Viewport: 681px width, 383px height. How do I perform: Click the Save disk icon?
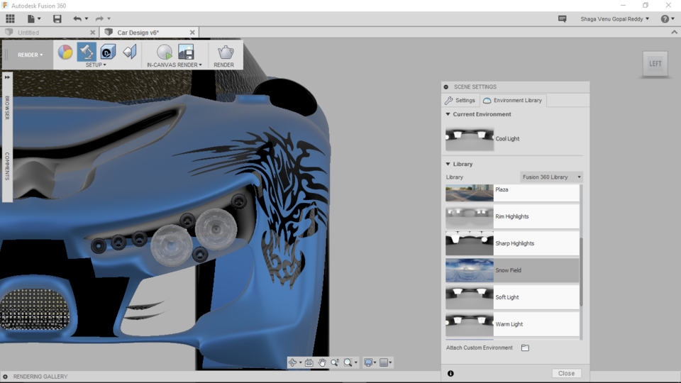click(57, 18)
